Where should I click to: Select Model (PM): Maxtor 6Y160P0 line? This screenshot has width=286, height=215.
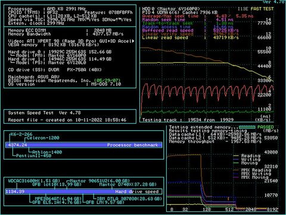click(49, 56)
